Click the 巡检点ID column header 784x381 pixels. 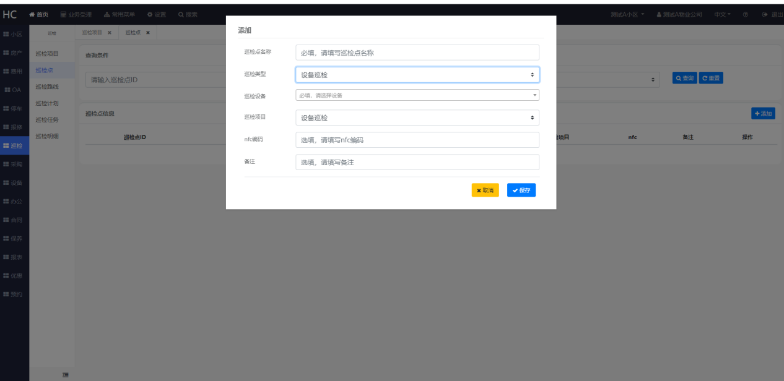tap(134, 137)
